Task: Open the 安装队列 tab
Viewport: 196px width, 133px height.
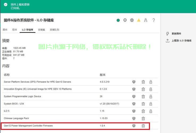Action: [x=54, y=30]
